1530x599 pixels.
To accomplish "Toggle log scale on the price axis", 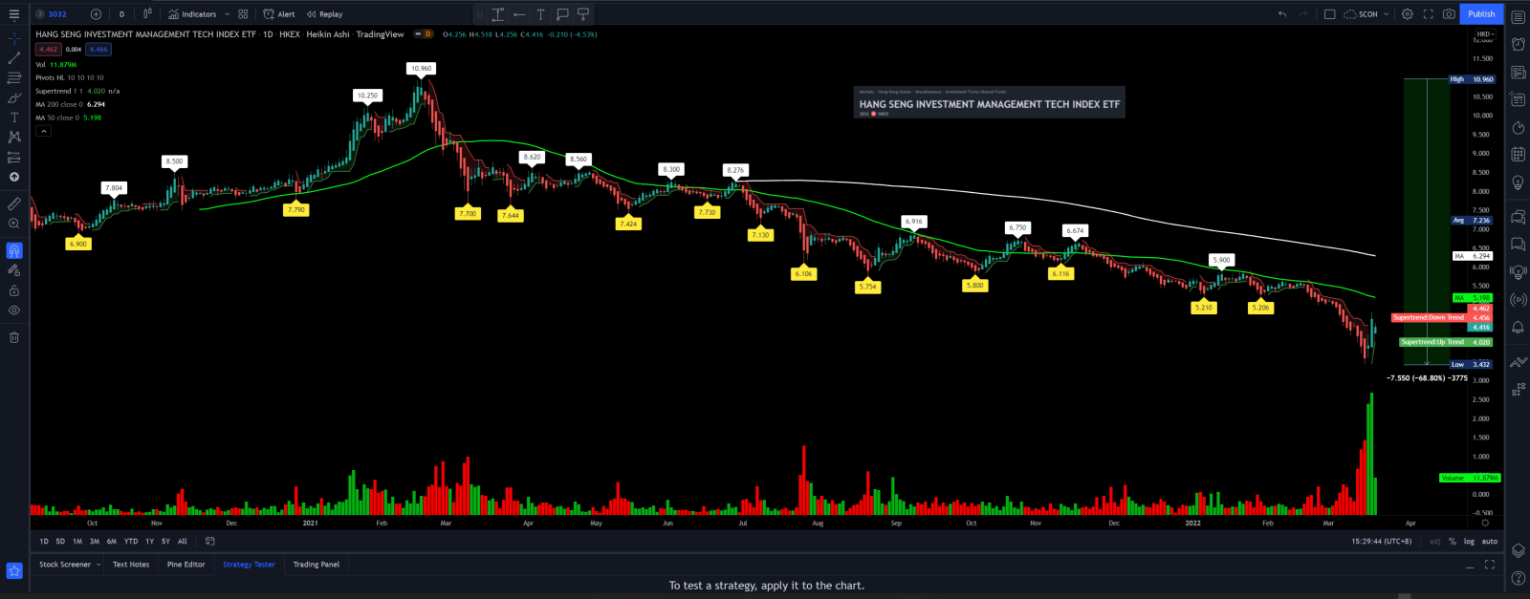I will (1469, 542).
